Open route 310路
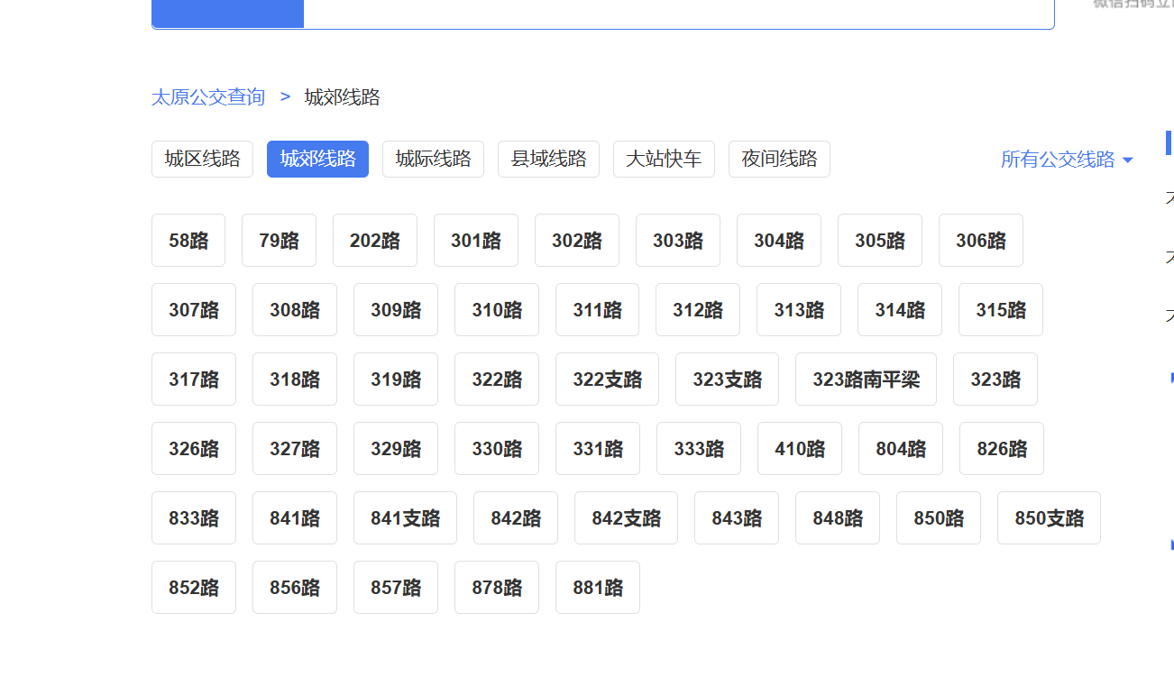The width and height of the screenshot is (1174, 695). (497, 310)
